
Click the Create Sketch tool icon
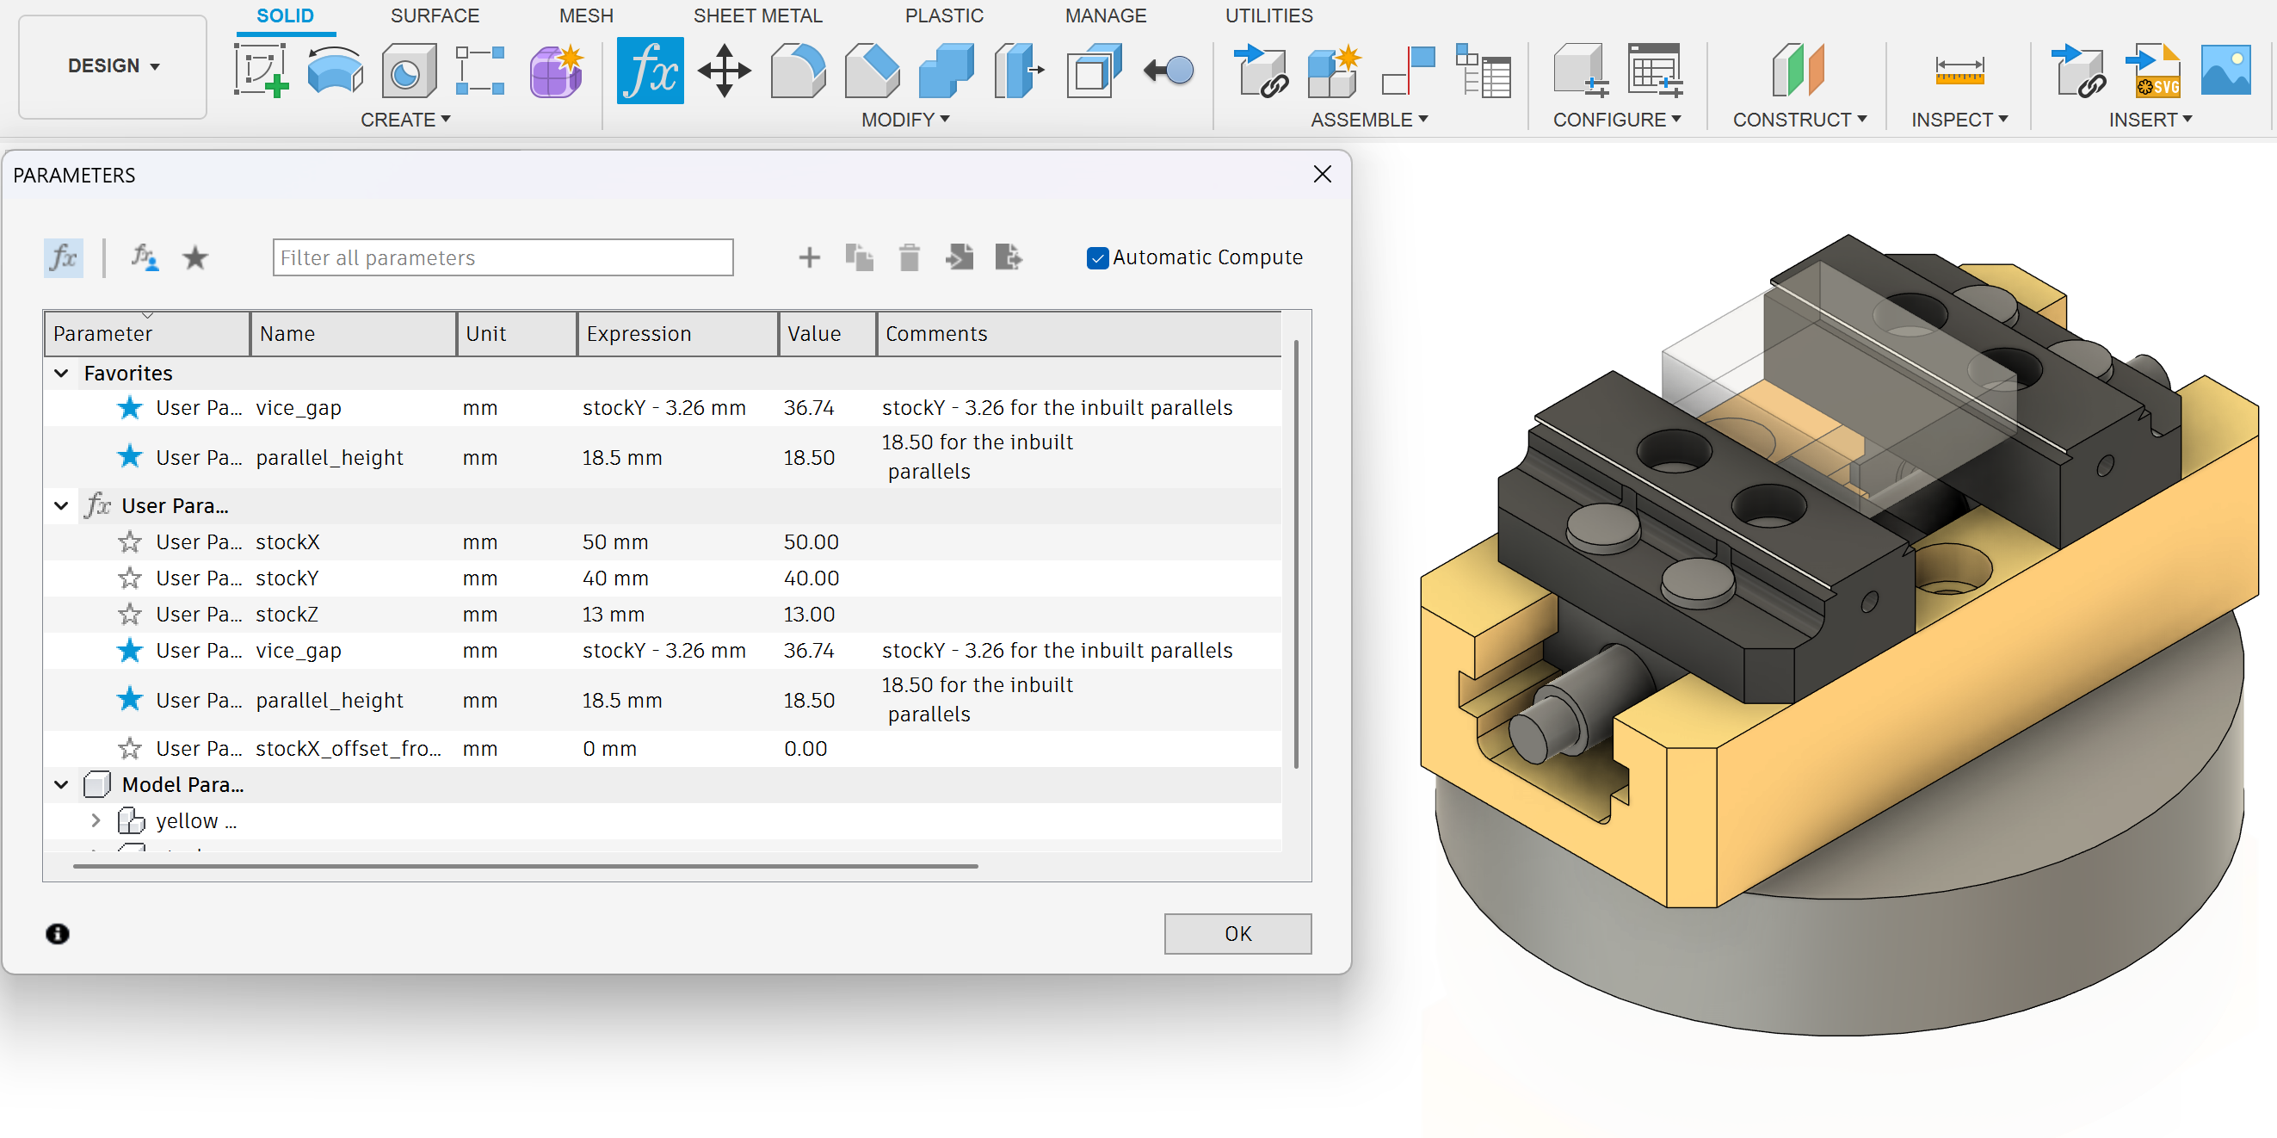point(260,70)
